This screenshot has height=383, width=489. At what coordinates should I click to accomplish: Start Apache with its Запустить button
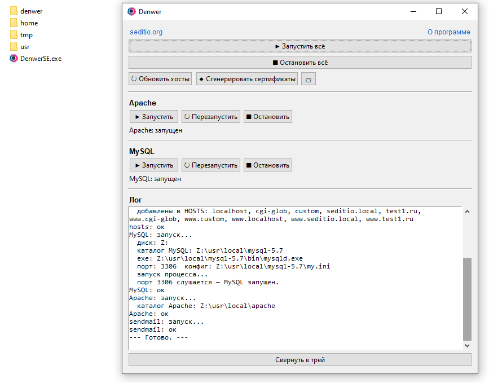153,117
